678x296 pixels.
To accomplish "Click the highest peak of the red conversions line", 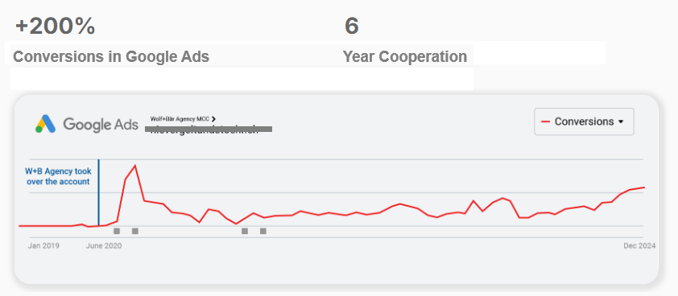I will [x=135, y=166].
